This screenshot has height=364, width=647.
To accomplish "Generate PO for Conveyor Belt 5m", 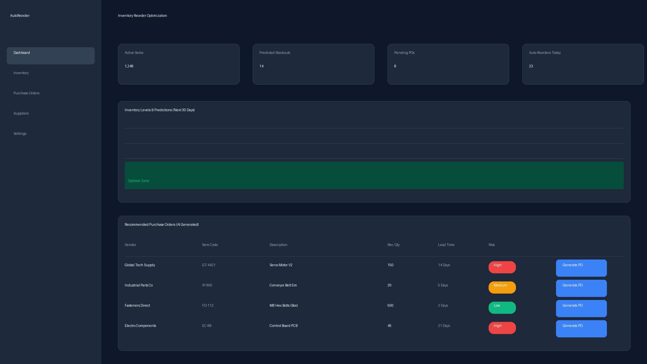I will (x=581, y=288).
